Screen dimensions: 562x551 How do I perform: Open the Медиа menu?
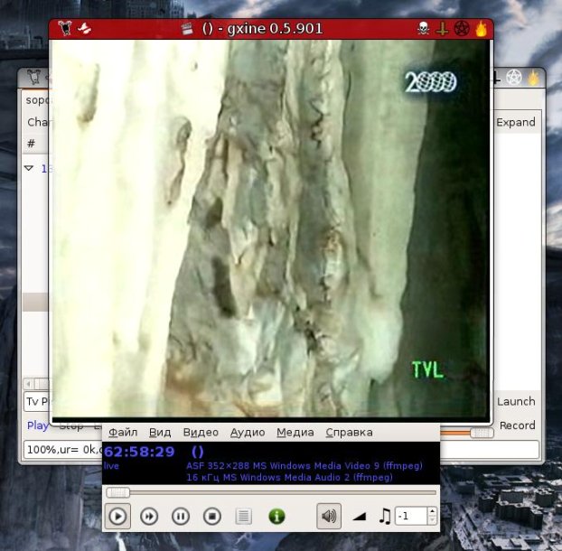[x=295, y=433]
